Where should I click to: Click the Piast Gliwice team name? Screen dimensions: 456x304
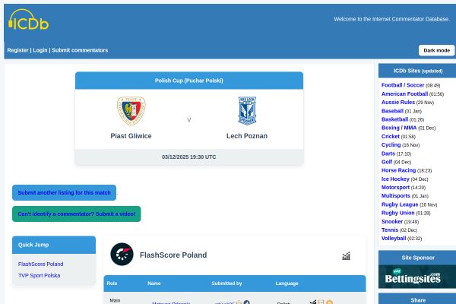point(131,136)
